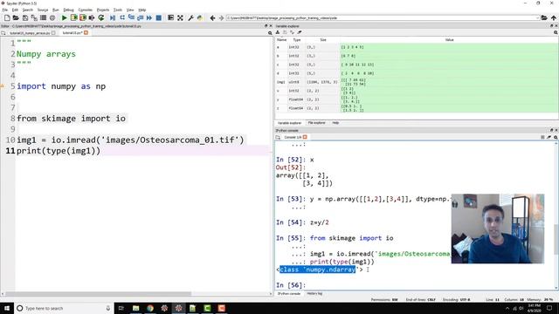Browse working directory folder icon
The height and width of the screenshot is (314, 559).
pyautogui.click(x=544, y=17)
